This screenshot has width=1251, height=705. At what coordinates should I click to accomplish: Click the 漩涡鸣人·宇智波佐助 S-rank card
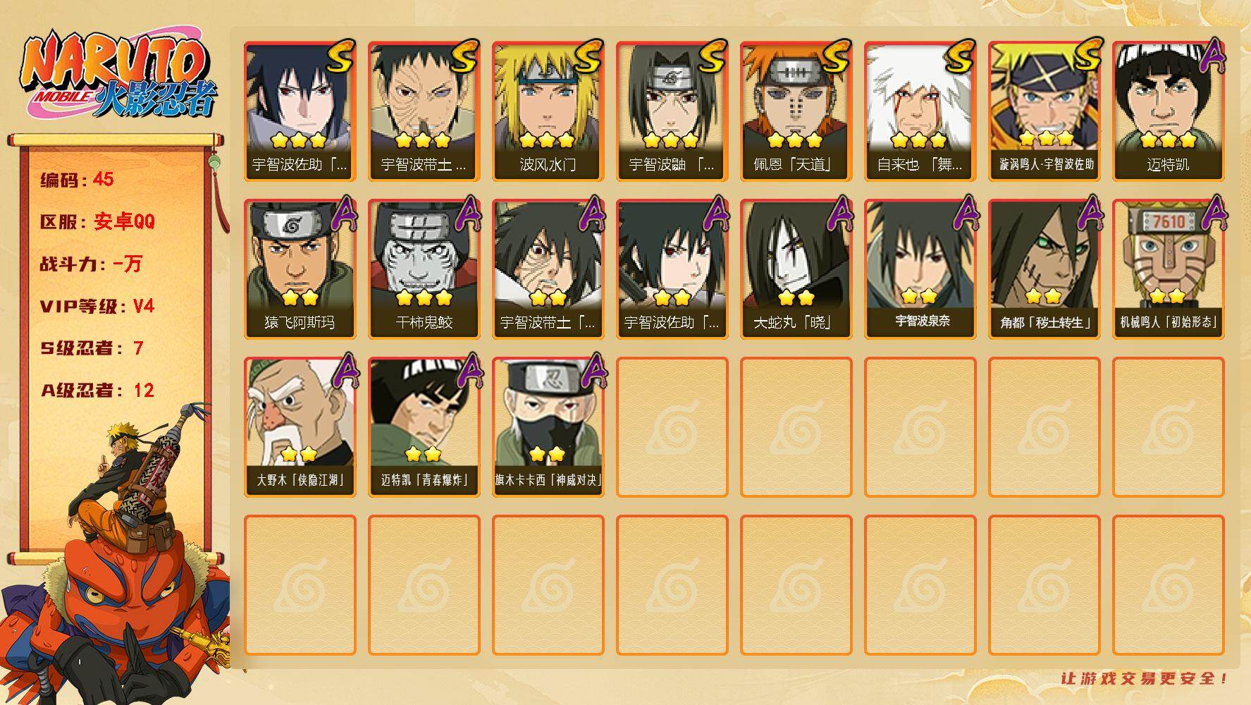click(1044, 111)
